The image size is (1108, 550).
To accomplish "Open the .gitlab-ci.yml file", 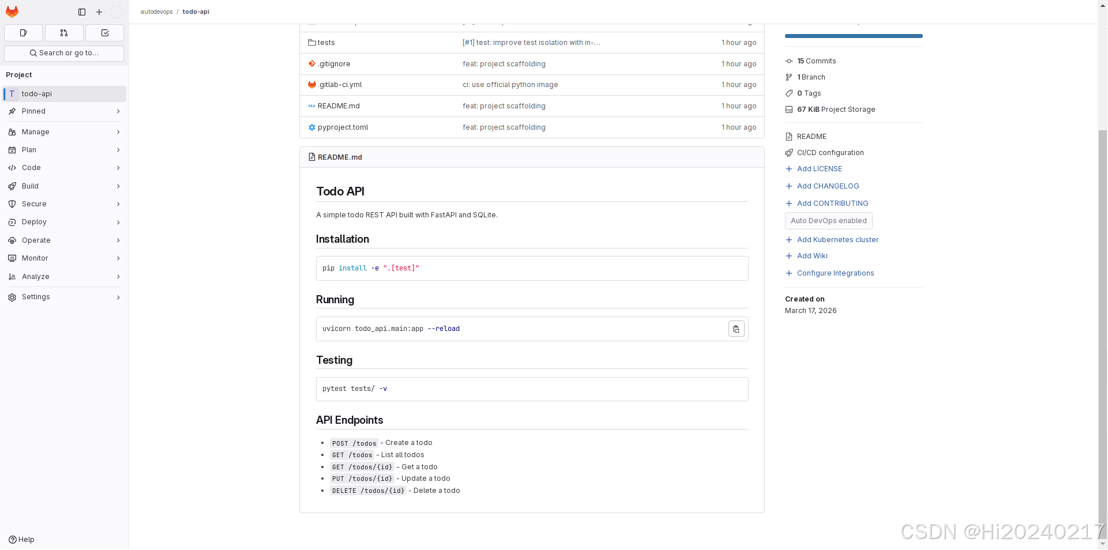I will point(340,85).
